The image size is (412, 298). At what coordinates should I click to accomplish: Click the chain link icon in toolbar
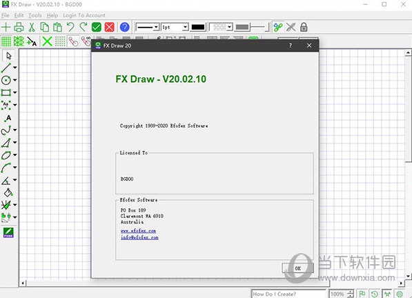[278, 27]
